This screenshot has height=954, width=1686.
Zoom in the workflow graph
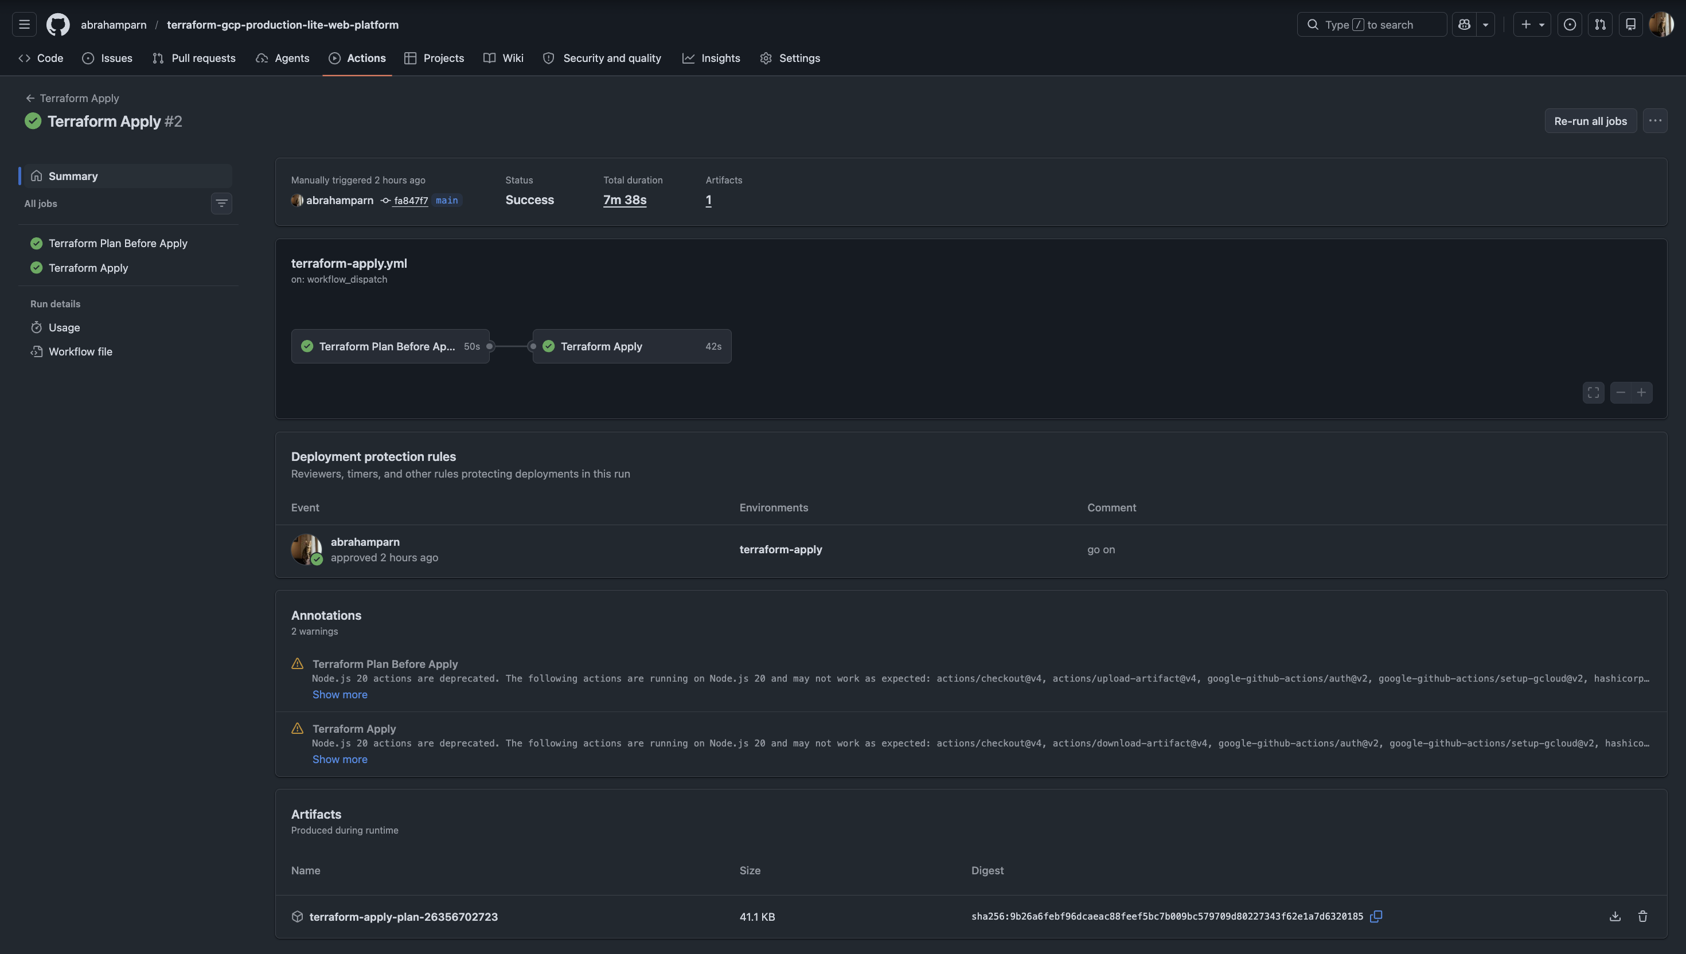[1641, 393]
